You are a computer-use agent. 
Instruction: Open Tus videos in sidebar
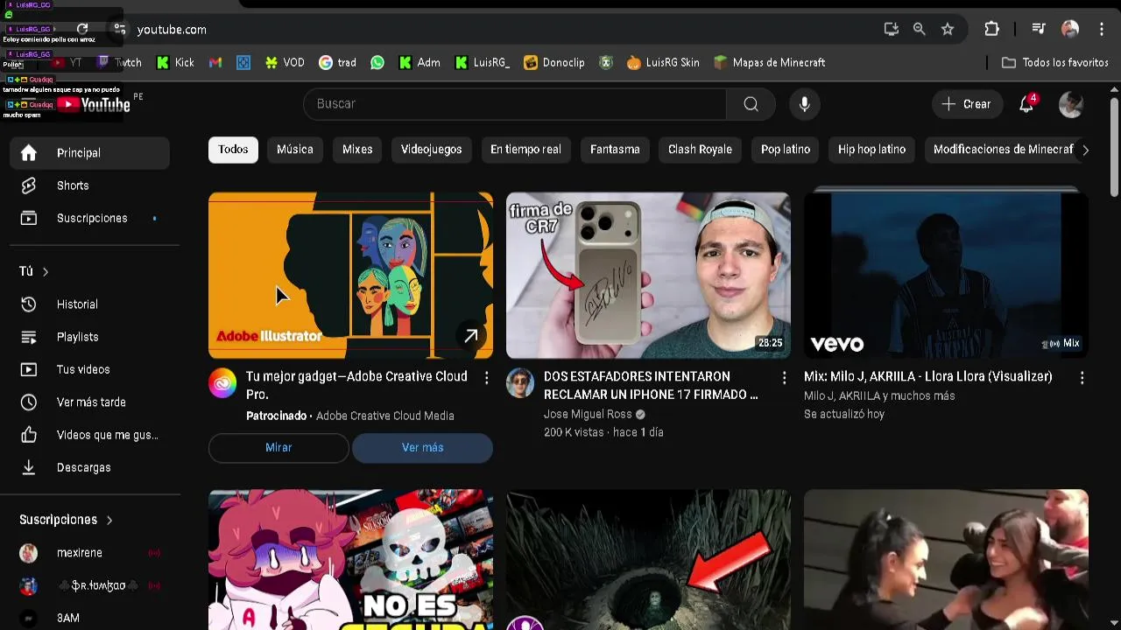[x=90, y=369]
